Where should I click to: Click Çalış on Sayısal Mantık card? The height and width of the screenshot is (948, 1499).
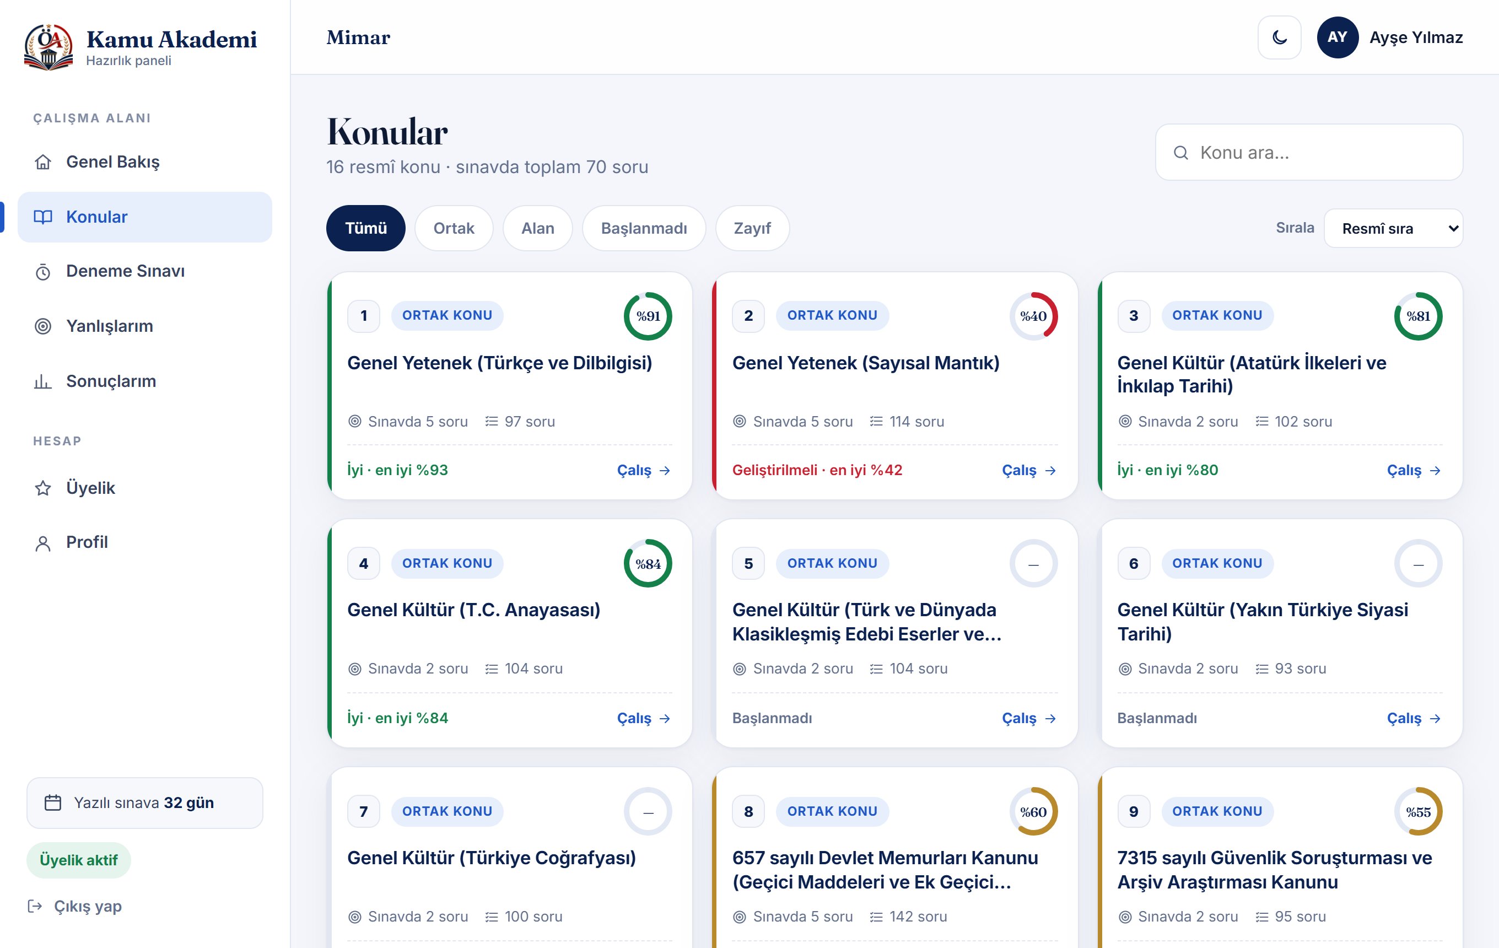click(1029, 471)
